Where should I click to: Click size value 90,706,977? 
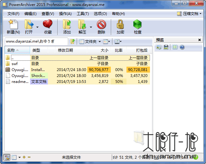99,70
